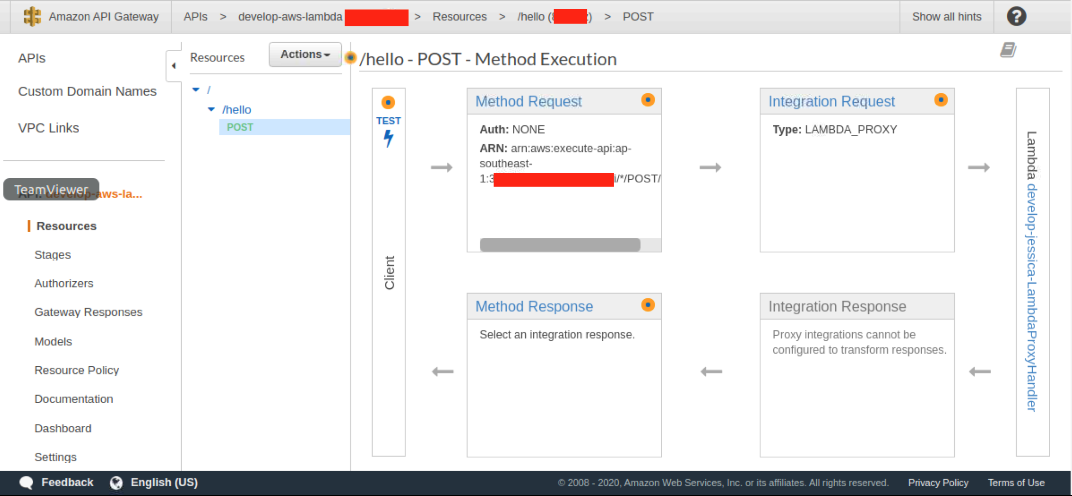Click the Type: LAMBDA_PROXY text
Screen dimensions: 1072x496
pyautogui.click(x=835, y=129)
